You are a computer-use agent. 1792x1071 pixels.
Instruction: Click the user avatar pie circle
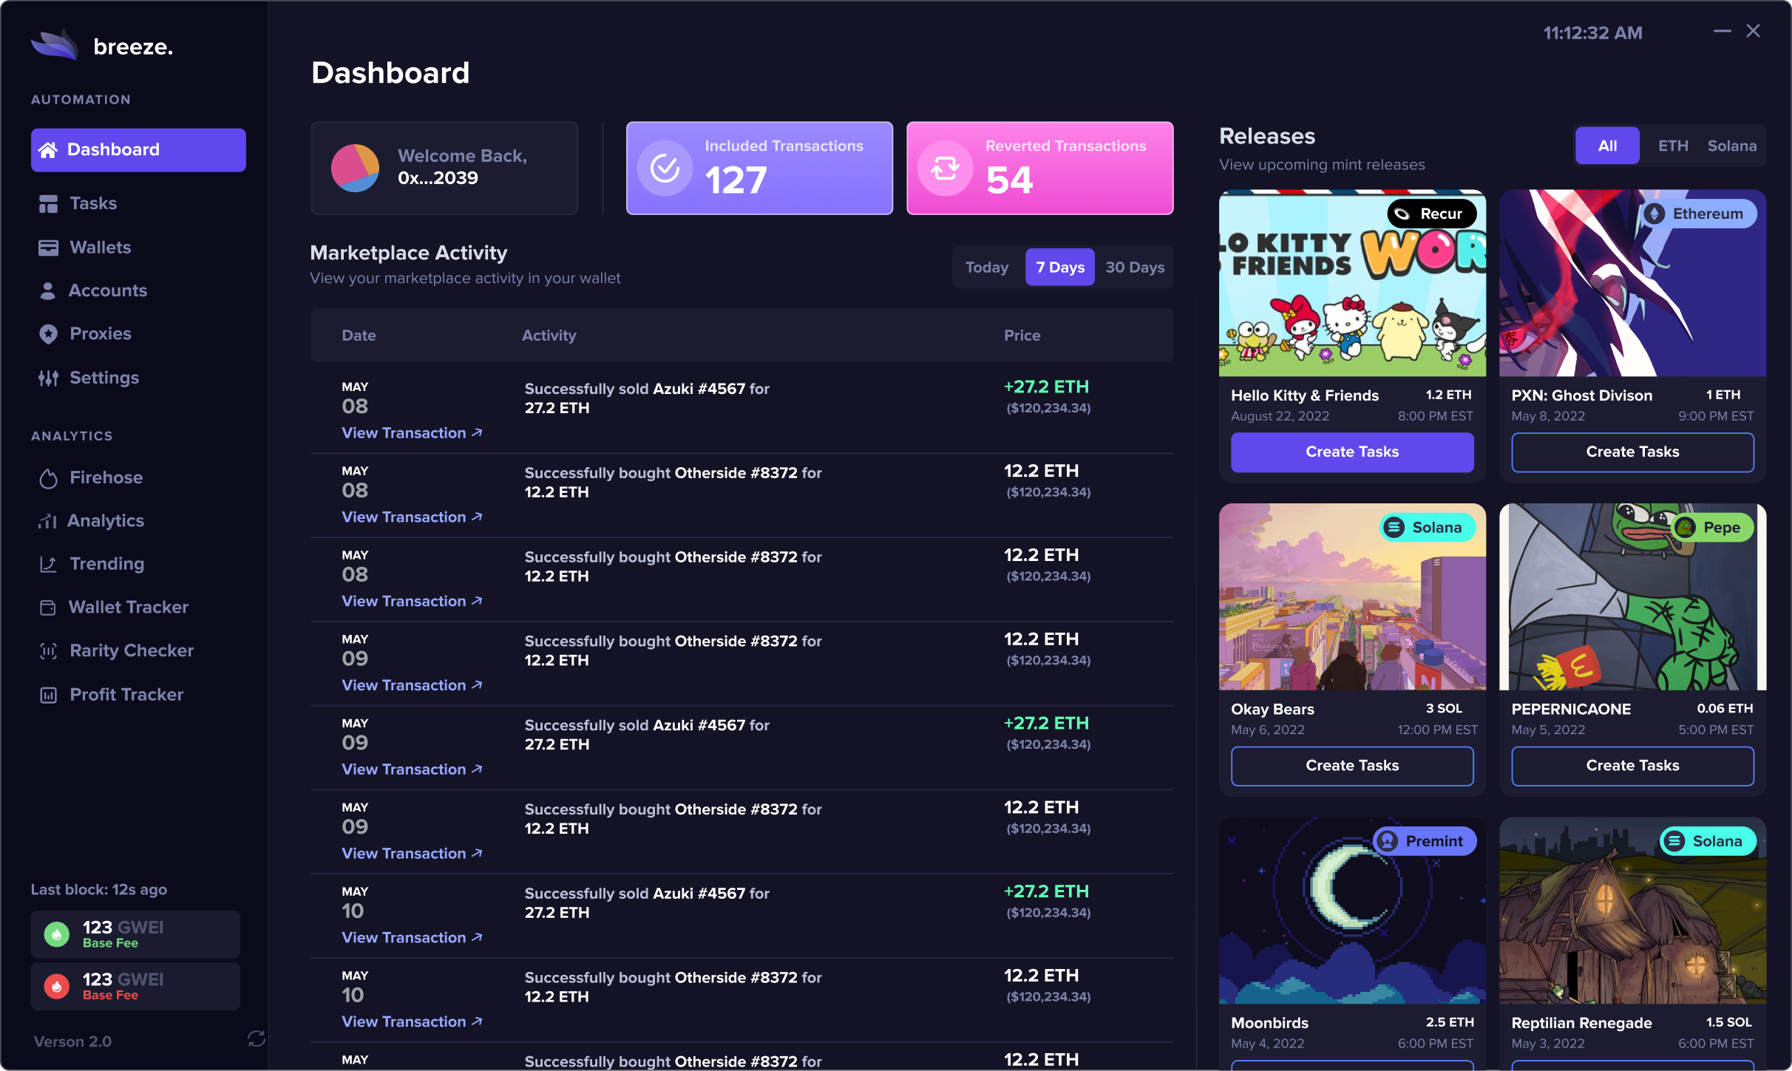pos(355,169)
